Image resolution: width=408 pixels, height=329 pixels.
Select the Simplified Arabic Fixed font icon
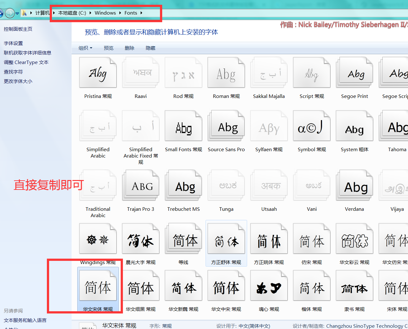click(141, 126)
